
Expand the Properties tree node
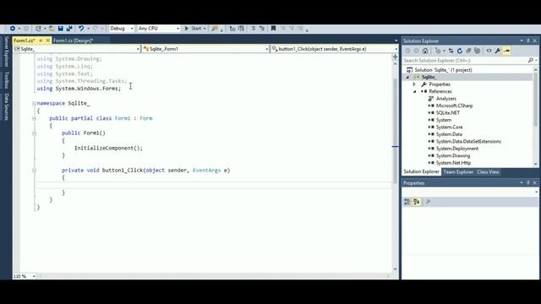coord(414,84)
